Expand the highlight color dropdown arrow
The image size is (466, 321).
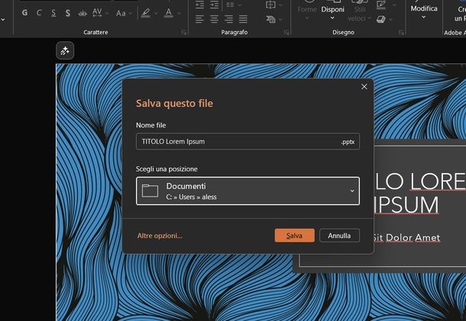156,14
